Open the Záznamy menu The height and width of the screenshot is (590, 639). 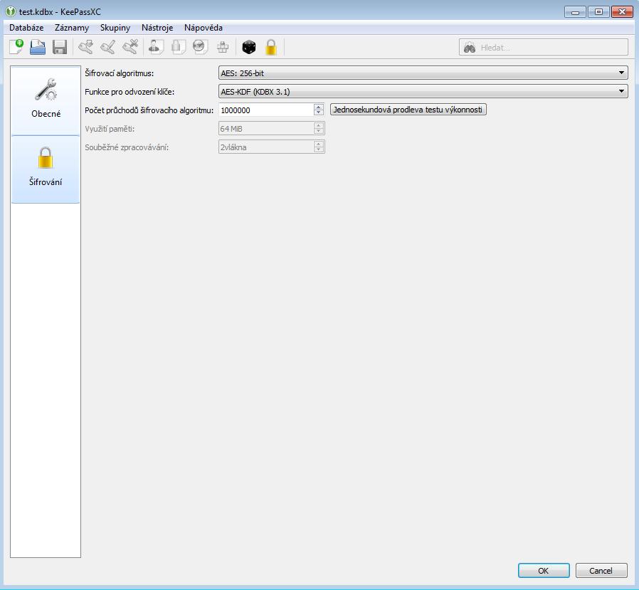click(x=72, y=28)
